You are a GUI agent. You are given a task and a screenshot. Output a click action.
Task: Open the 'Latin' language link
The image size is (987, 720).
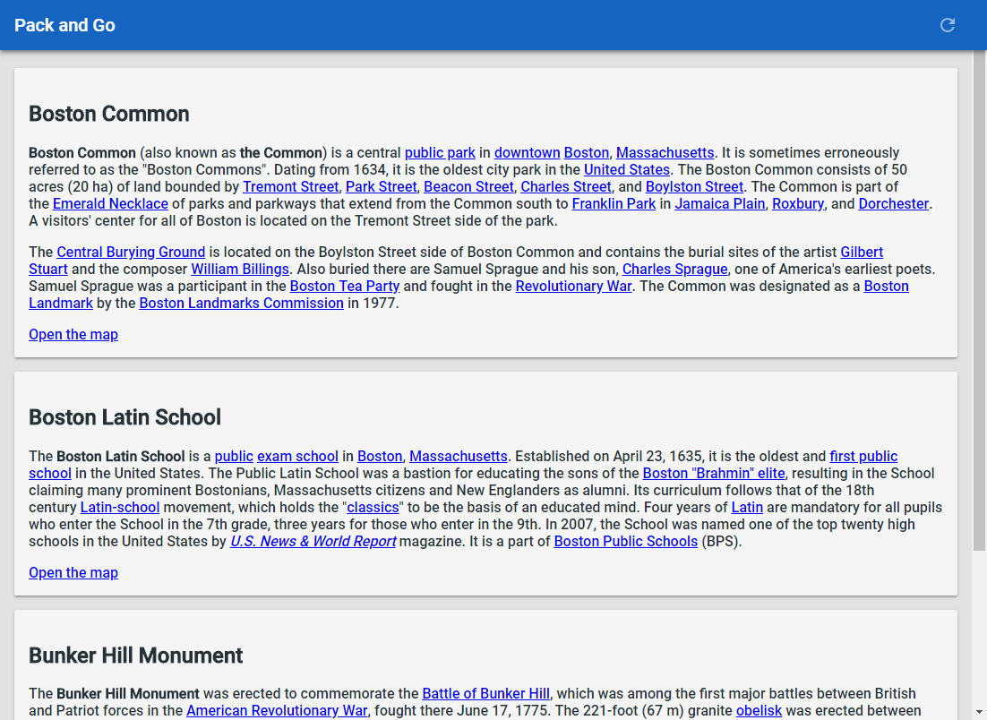click(x=747, y=507)
